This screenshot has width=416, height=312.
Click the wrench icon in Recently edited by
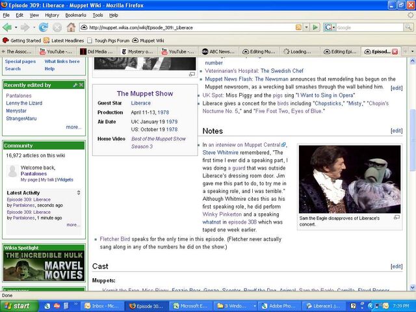click(x=75, y=85)
